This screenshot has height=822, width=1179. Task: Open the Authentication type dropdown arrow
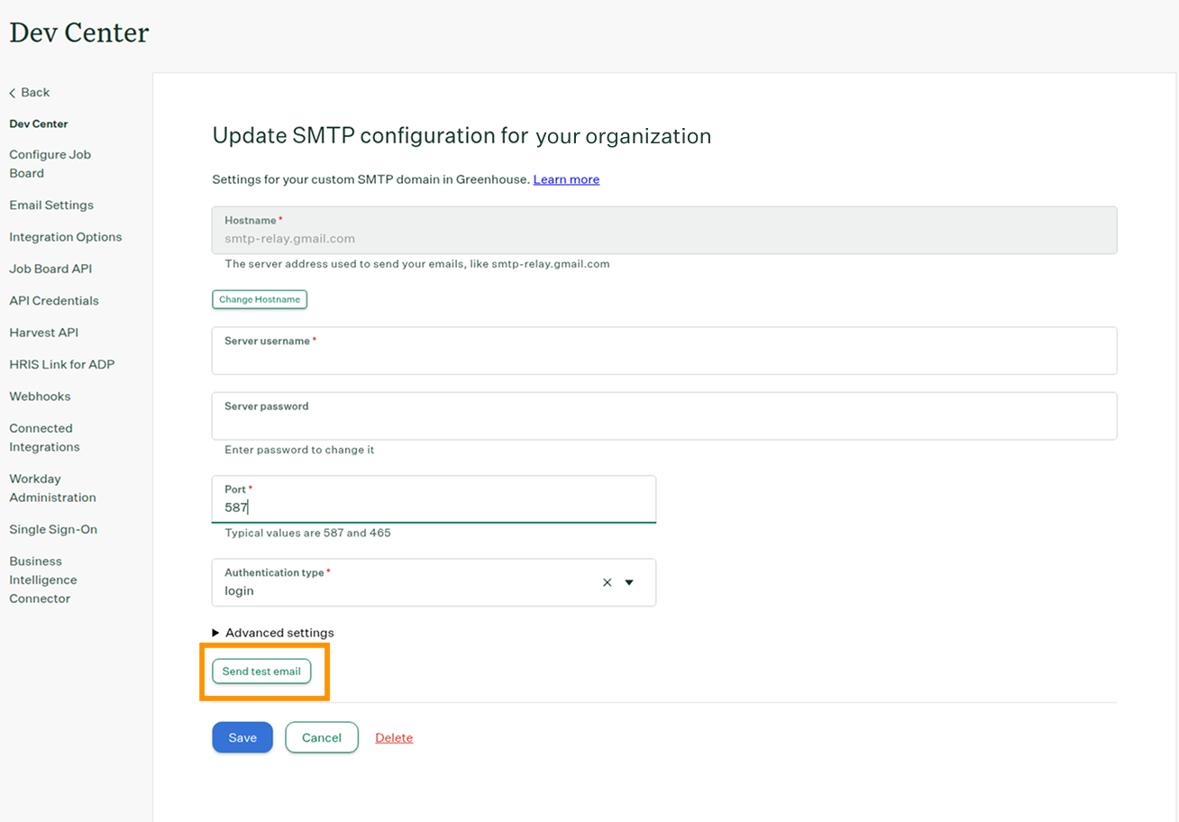pos(629,582)
